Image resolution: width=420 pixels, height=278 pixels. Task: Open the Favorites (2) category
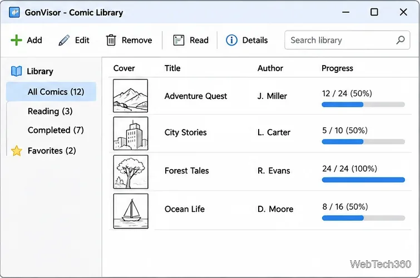52,151
